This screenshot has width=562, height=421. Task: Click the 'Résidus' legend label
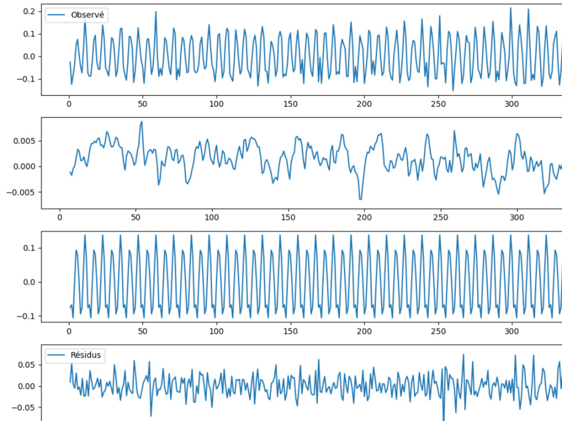click(x=85, y=355)
